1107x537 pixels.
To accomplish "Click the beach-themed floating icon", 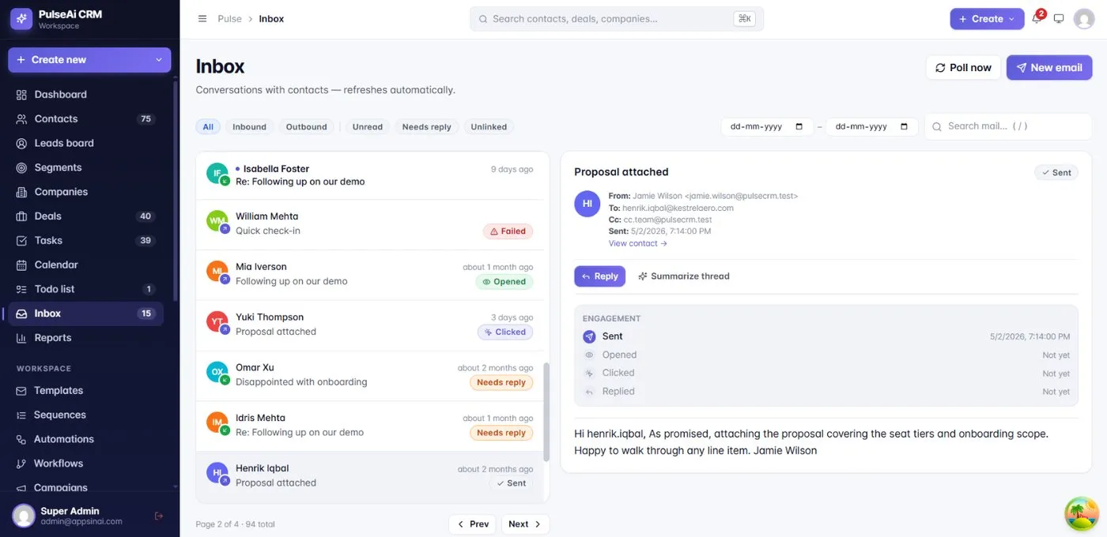I will 1081,513.
